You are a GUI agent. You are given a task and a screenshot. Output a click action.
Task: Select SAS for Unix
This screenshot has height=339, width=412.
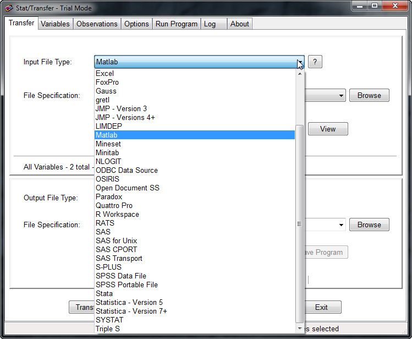tap(194, 240)
